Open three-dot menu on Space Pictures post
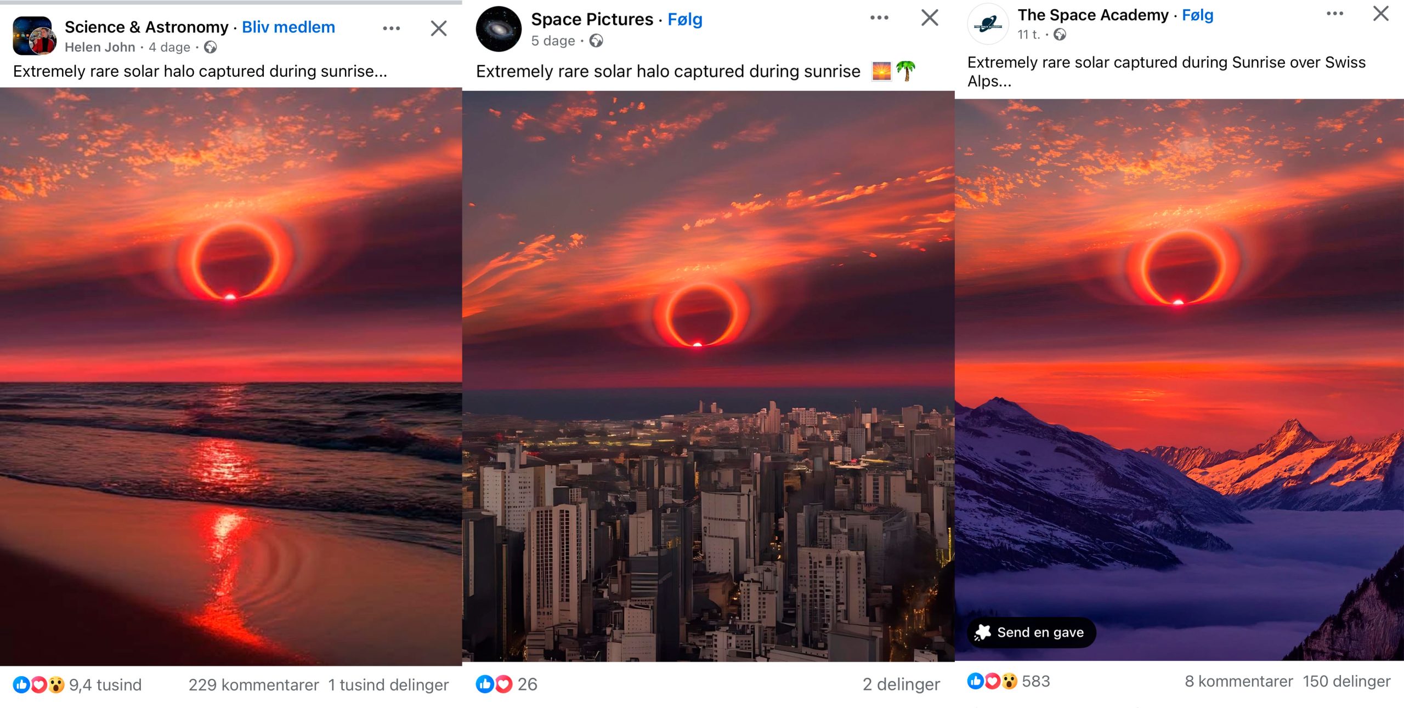1404x708 pixels. (879, 18)
